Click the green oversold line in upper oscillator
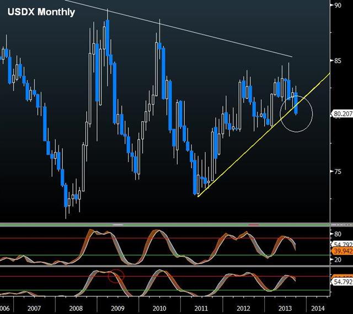353x314 pixels. pyautogui.click(x=164, y=255)
